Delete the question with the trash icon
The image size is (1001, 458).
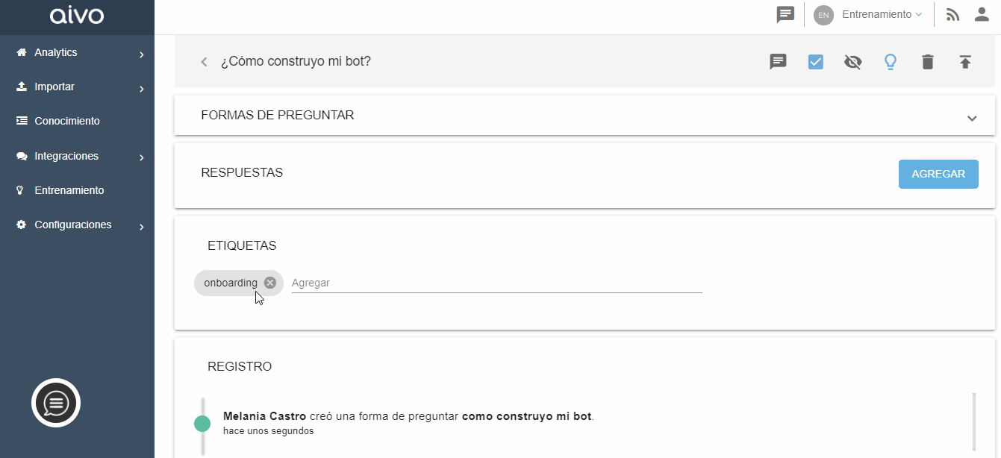(x=927, y=62)
